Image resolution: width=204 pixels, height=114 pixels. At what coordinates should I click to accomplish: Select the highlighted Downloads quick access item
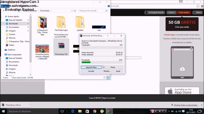coord(13,24)
